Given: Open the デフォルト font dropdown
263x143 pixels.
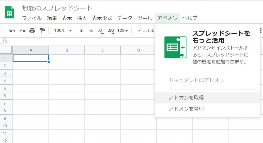Looking at the screenshot, I should point(146,30).
